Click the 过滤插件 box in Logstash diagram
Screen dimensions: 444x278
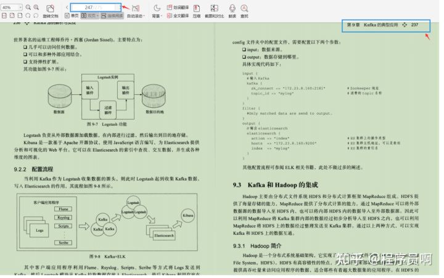coord(108,110)
